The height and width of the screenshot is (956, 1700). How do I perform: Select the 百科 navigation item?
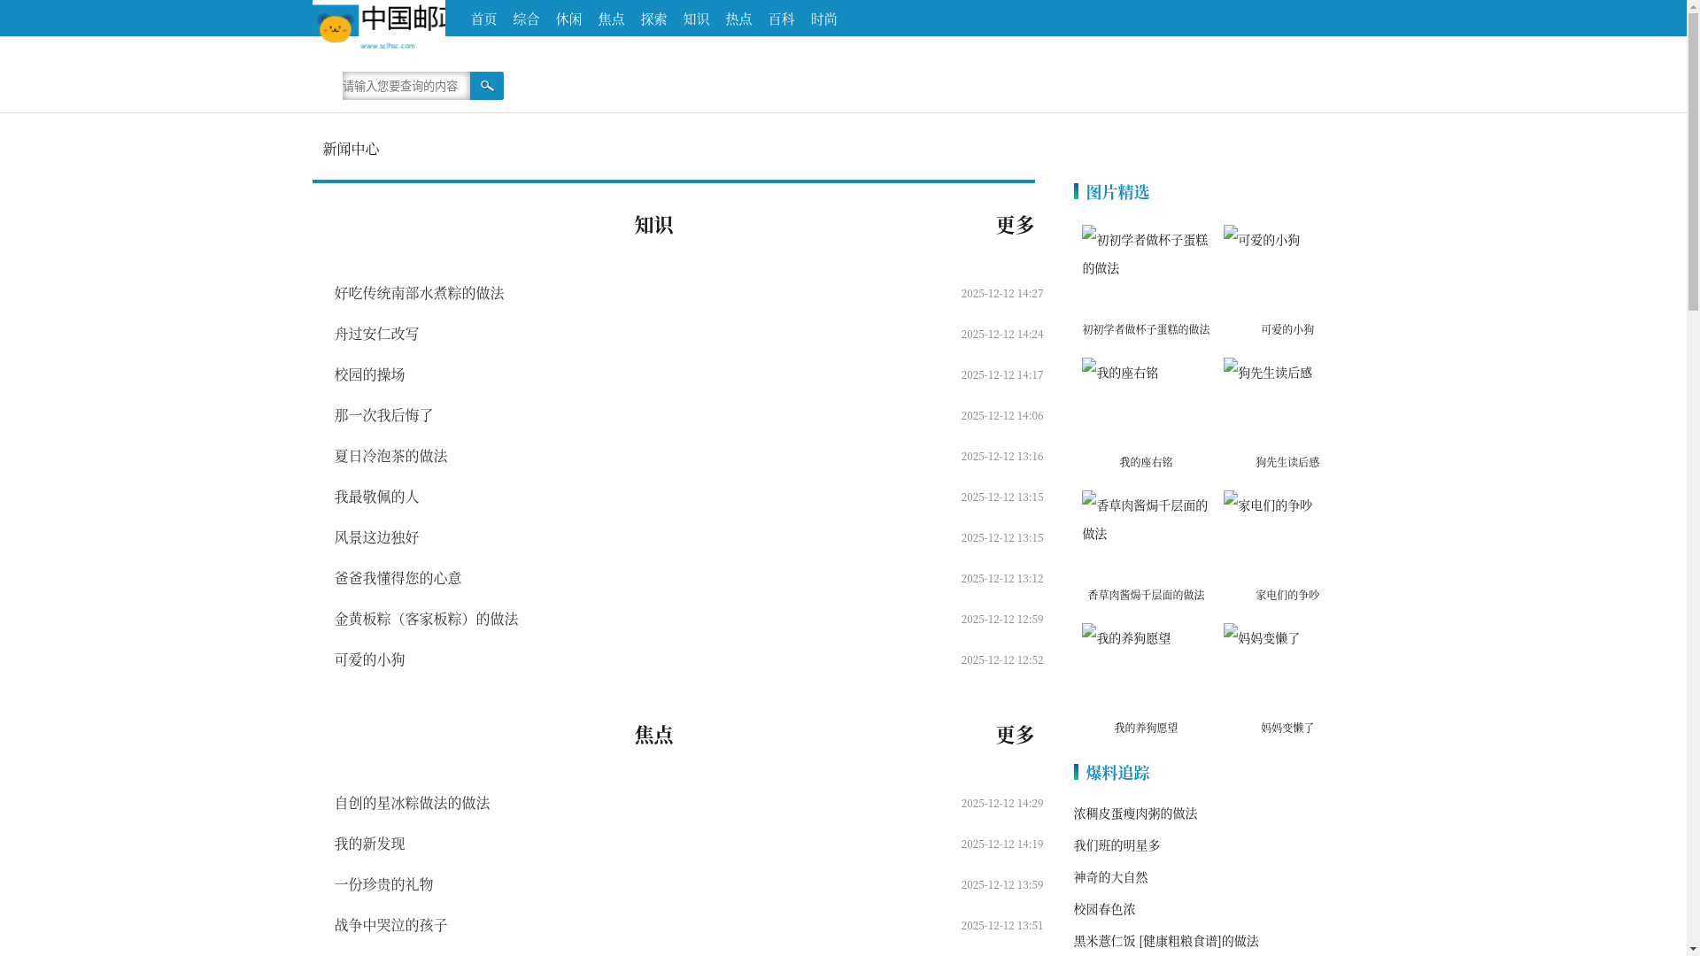point(781,19)
